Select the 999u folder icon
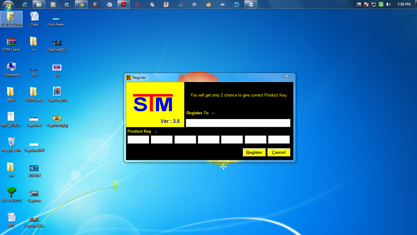 [11, 94]
